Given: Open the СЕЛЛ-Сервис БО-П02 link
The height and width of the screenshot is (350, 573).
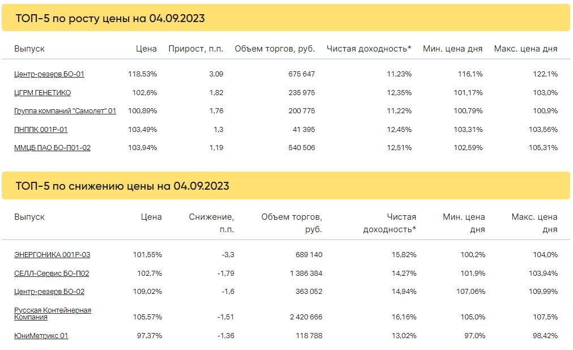Looking at the screenshot, I should pyautogui.click(x=52, y=274).
